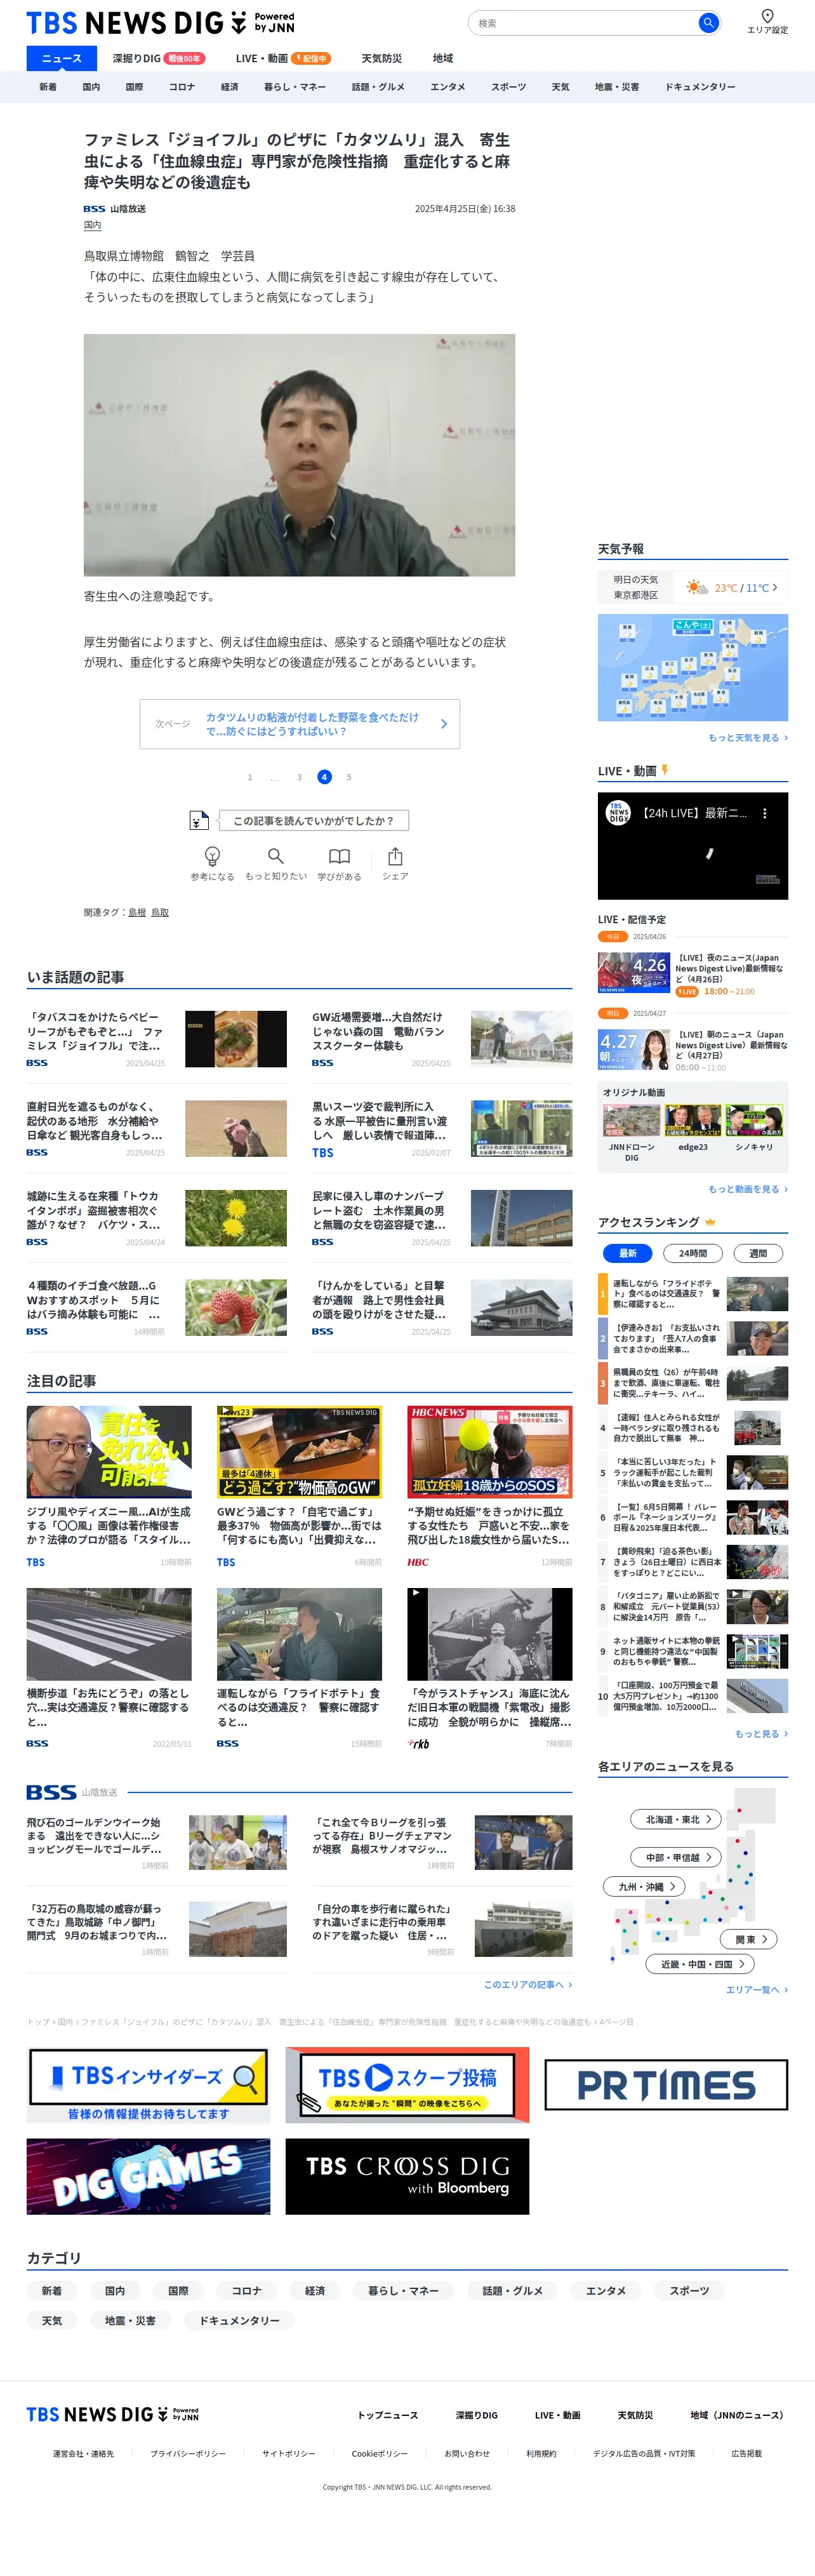Image resolution: width=815 pixels, height=2576 pixels.
Task: Open next page link about カタツムリの粘液
Action: (300, 724)
